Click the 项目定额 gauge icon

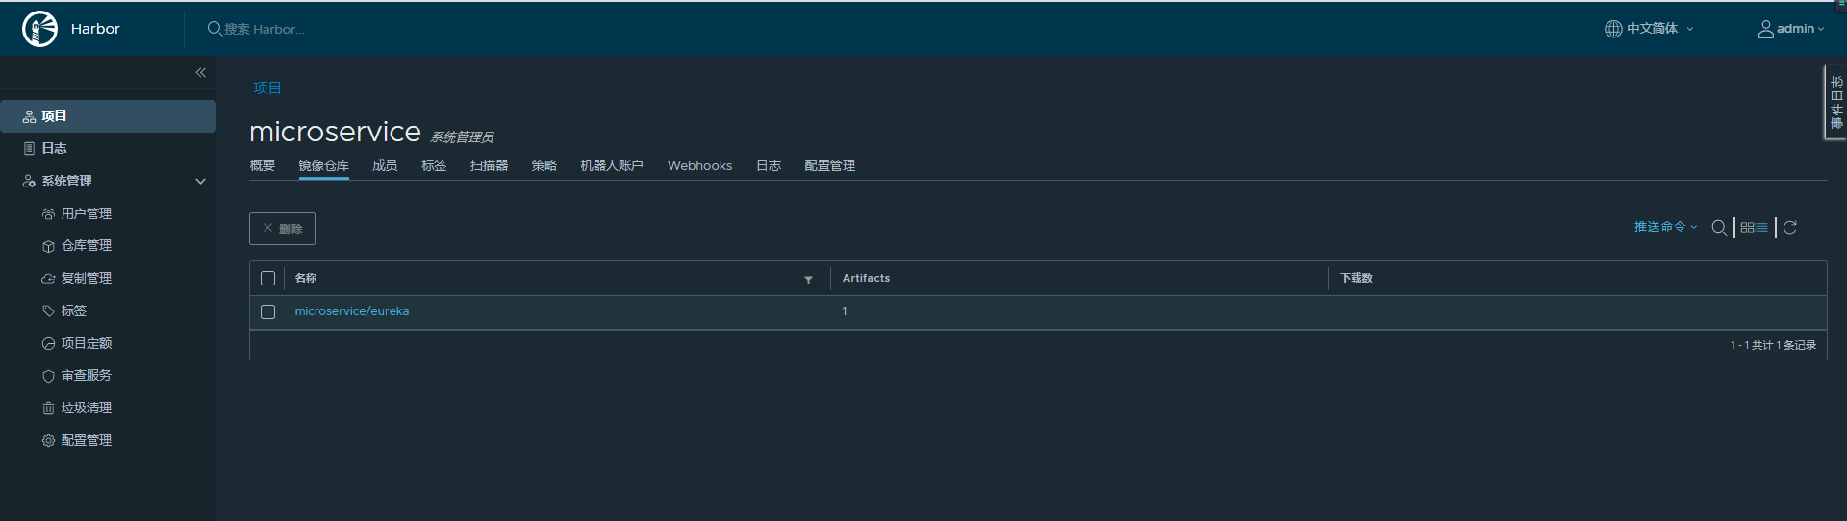click(x=48, y=343)
